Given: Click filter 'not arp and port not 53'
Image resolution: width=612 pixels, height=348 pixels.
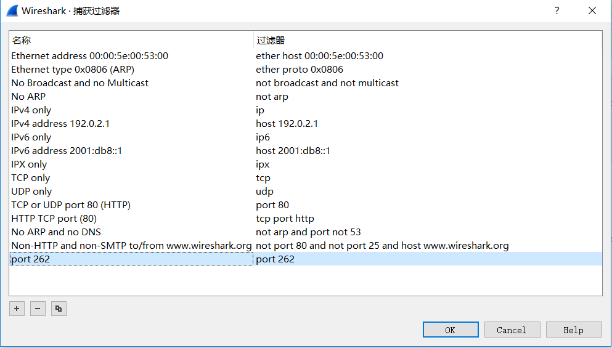Looking at the screenshot, I should tap(308, 232).
